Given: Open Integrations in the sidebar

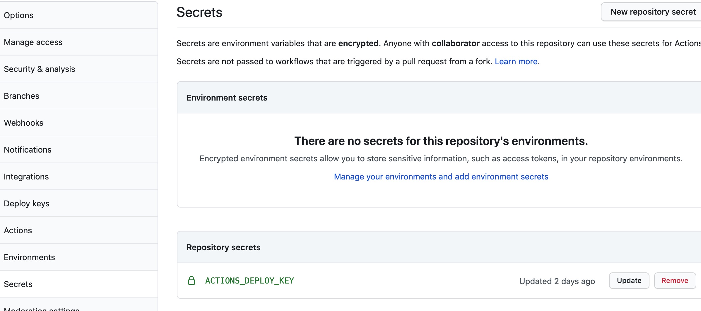Looking at the screenshot, I should tap(26, 177).
